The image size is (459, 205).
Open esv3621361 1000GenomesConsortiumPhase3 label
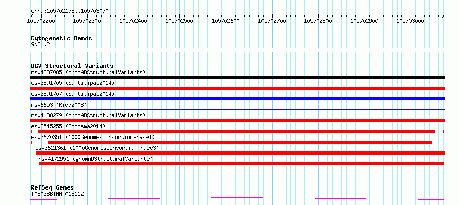click(97, 148)
